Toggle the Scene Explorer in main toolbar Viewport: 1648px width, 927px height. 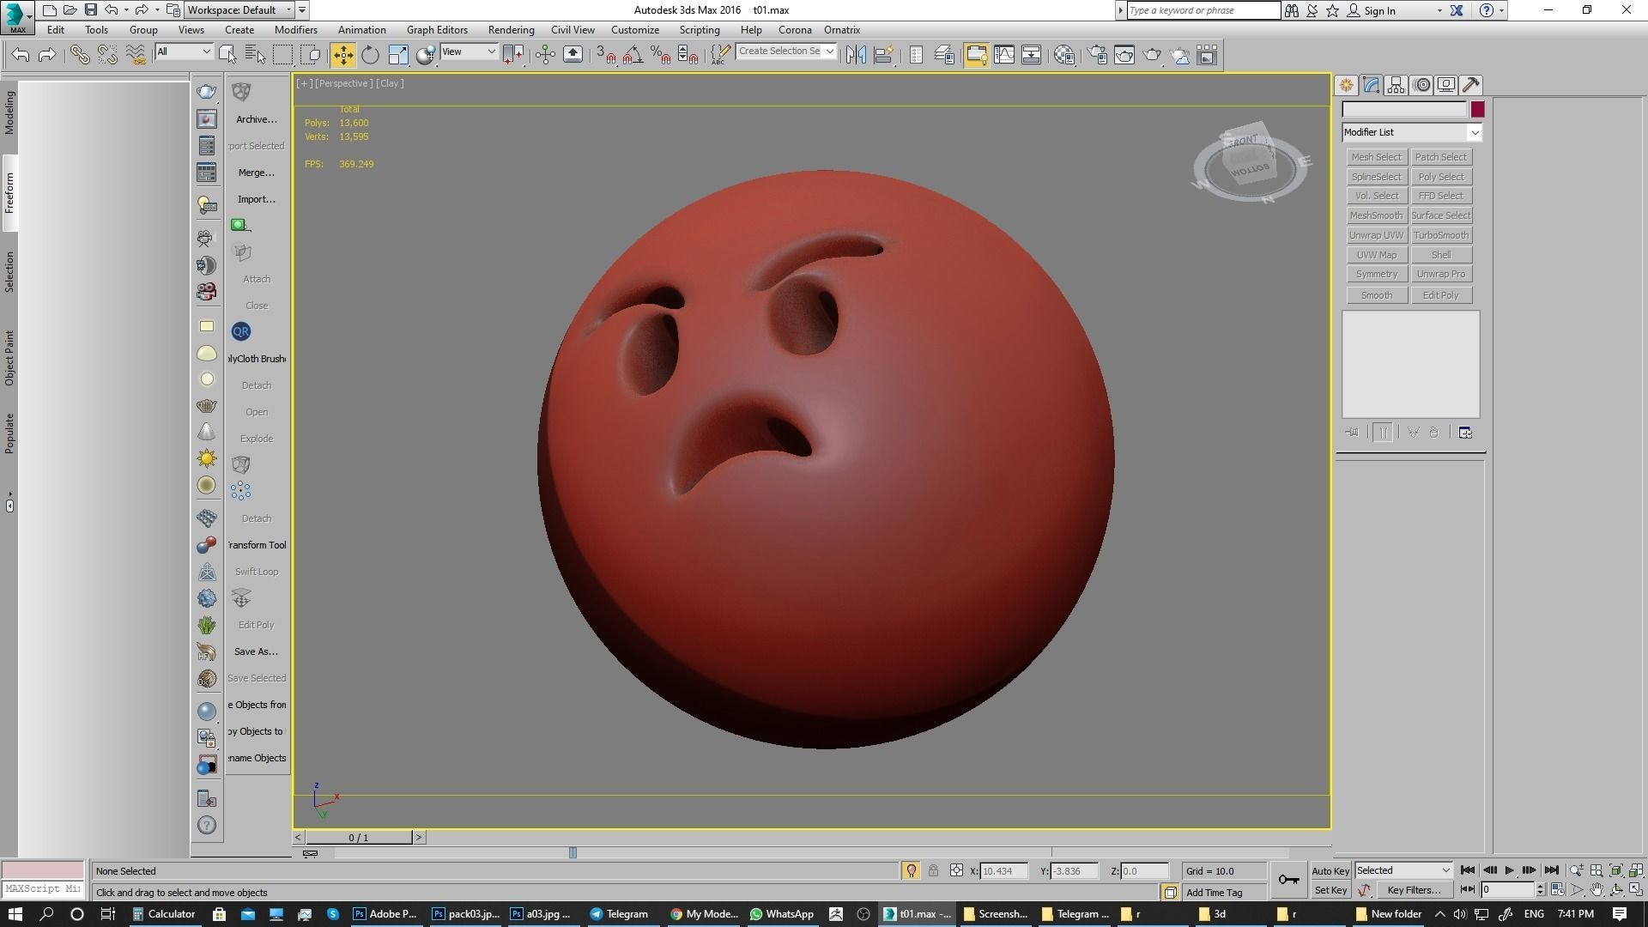(x=916, y=55)
